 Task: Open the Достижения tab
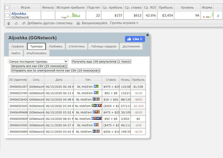click(x=131, y=46)
